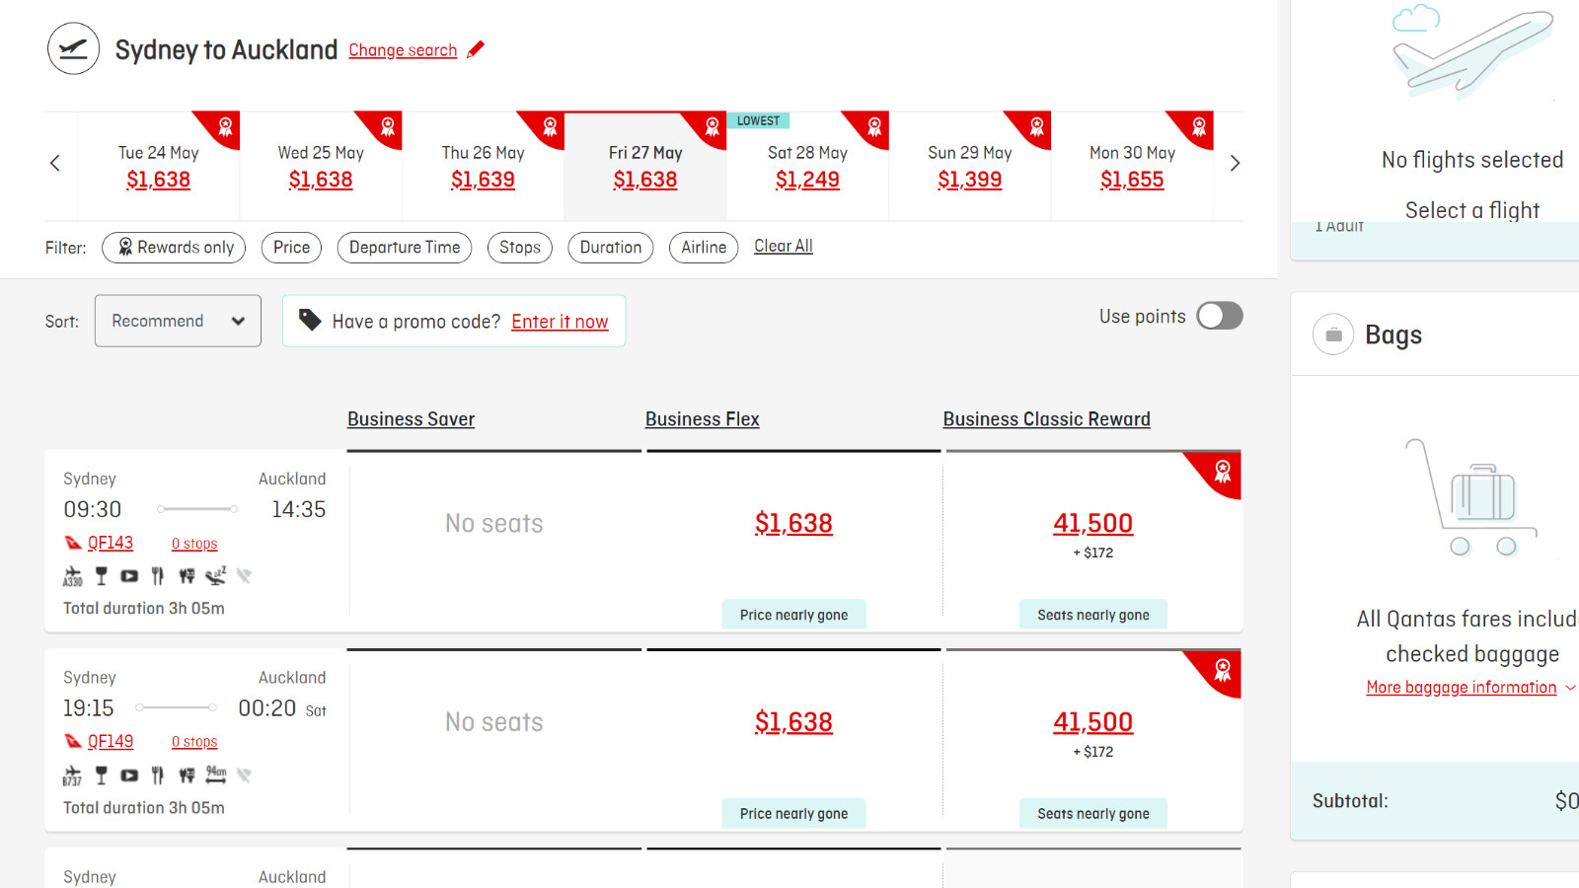
Task: Select the $1,638 Business Flex fare for QF143
Action: (x=793, y=523)
